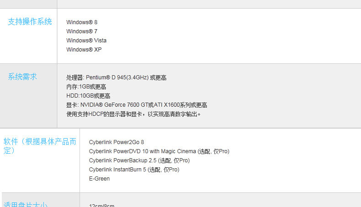Select the 显卡 NVIDIA GeForce 7600 GT line
The image size is (361, 207).
click(137, 105)
